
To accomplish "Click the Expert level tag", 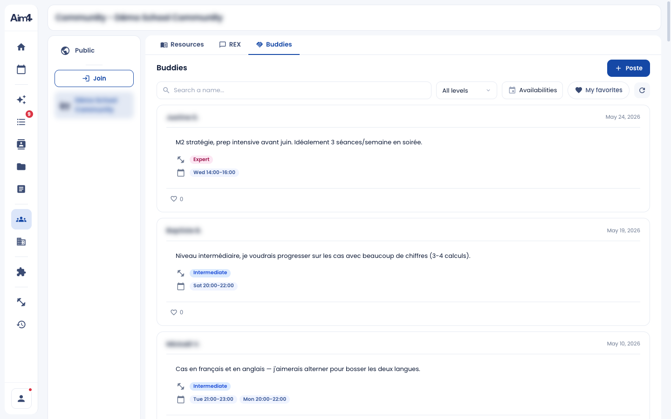I will point(201,159).
